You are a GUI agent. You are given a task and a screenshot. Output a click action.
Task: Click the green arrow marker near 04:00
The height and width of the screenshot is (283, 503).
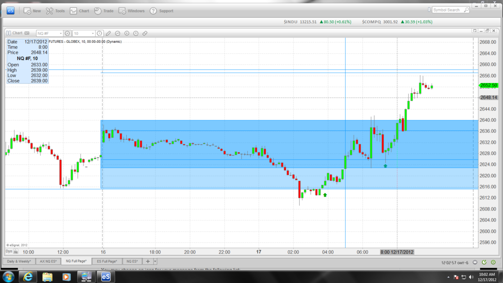pyautogui.click(x=325, y=195)
